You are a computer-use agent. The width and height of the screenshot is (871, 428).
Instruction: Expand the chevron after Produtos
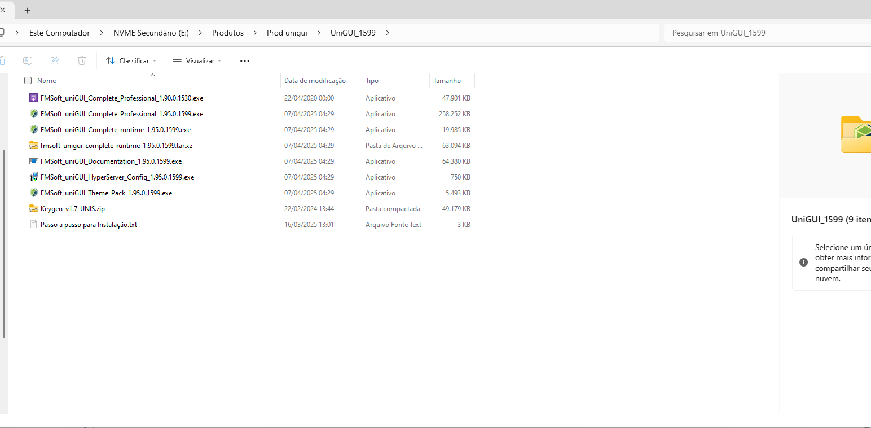(255, 33)
